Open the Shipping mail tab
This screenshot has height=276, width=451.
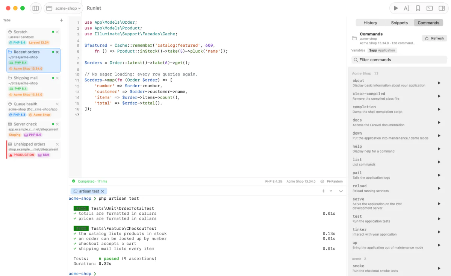[33, 86]
